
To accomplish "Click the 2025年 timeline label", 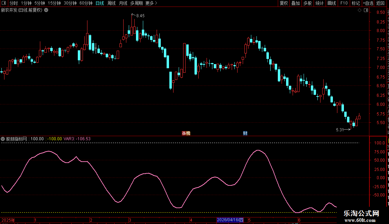I will point(8,220).
